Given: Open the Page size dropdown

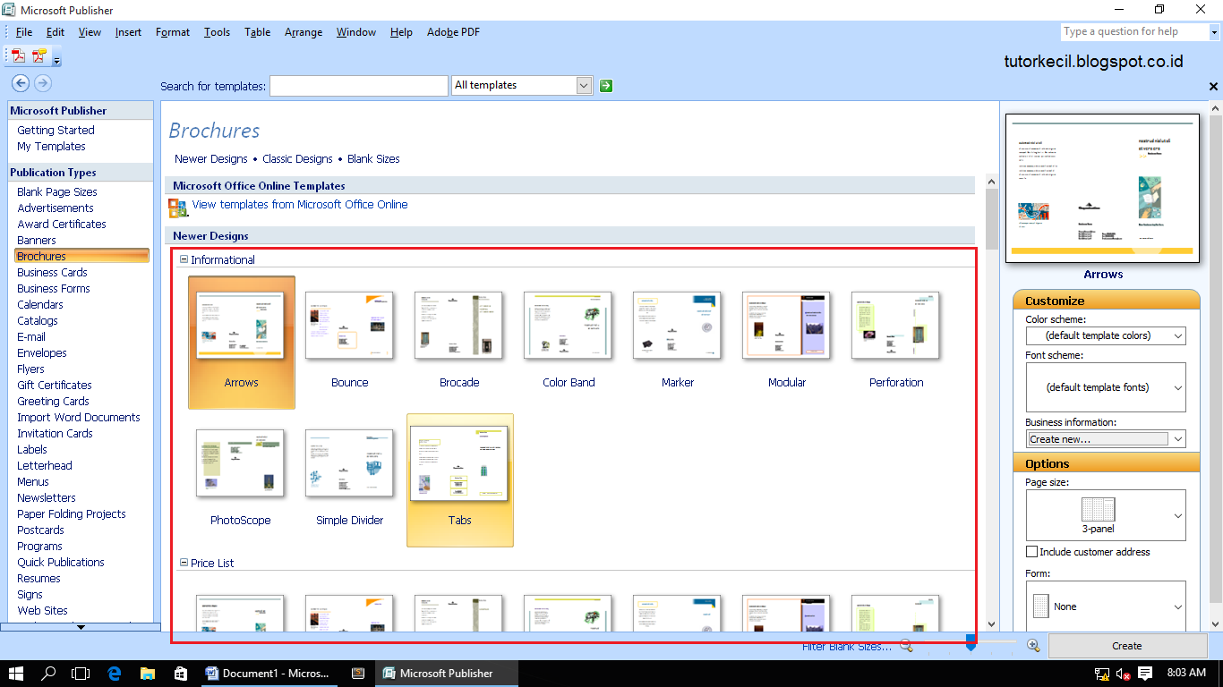Looking at the screenshot, I should [x=1180, y=515].
